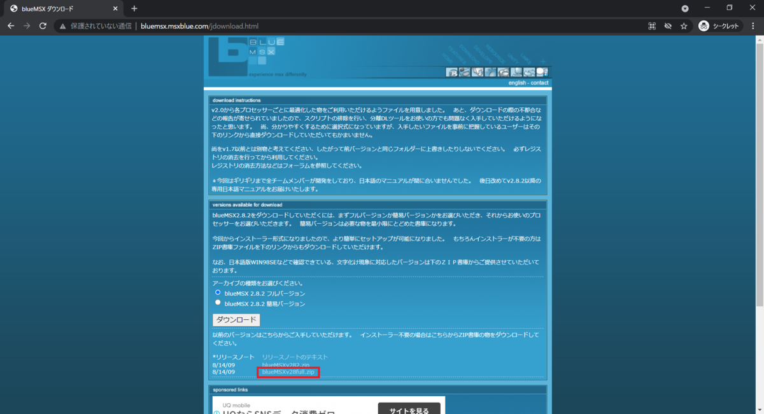
Task: Click the サイトを見る ad button
Action: click(x=408, y=409)
